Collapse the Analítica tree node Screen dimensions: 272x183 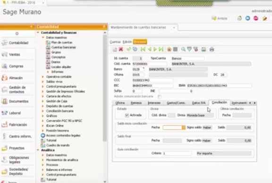tap(38, 150)
